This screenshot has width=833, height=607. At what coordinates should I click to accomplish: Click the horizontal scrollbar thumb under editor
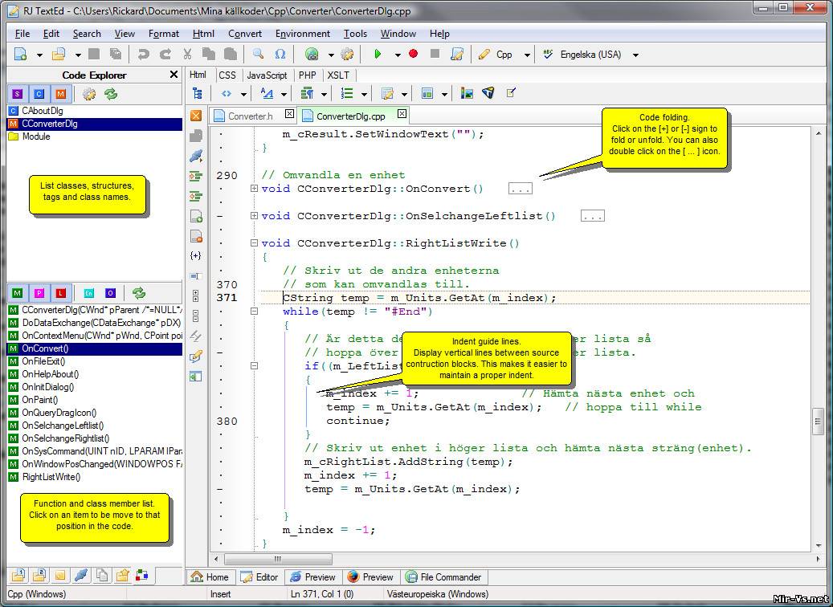277,559
